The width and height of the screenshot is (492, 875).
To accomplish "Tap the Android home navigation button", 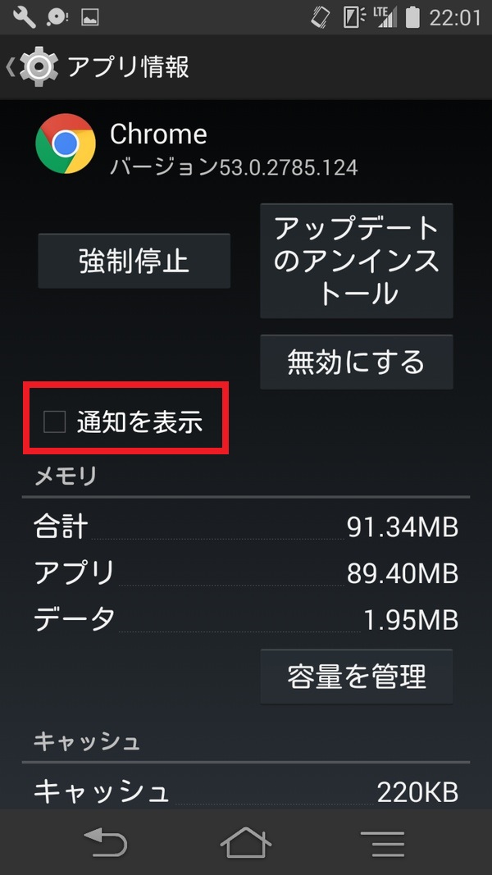I will (x=245, y=841).
